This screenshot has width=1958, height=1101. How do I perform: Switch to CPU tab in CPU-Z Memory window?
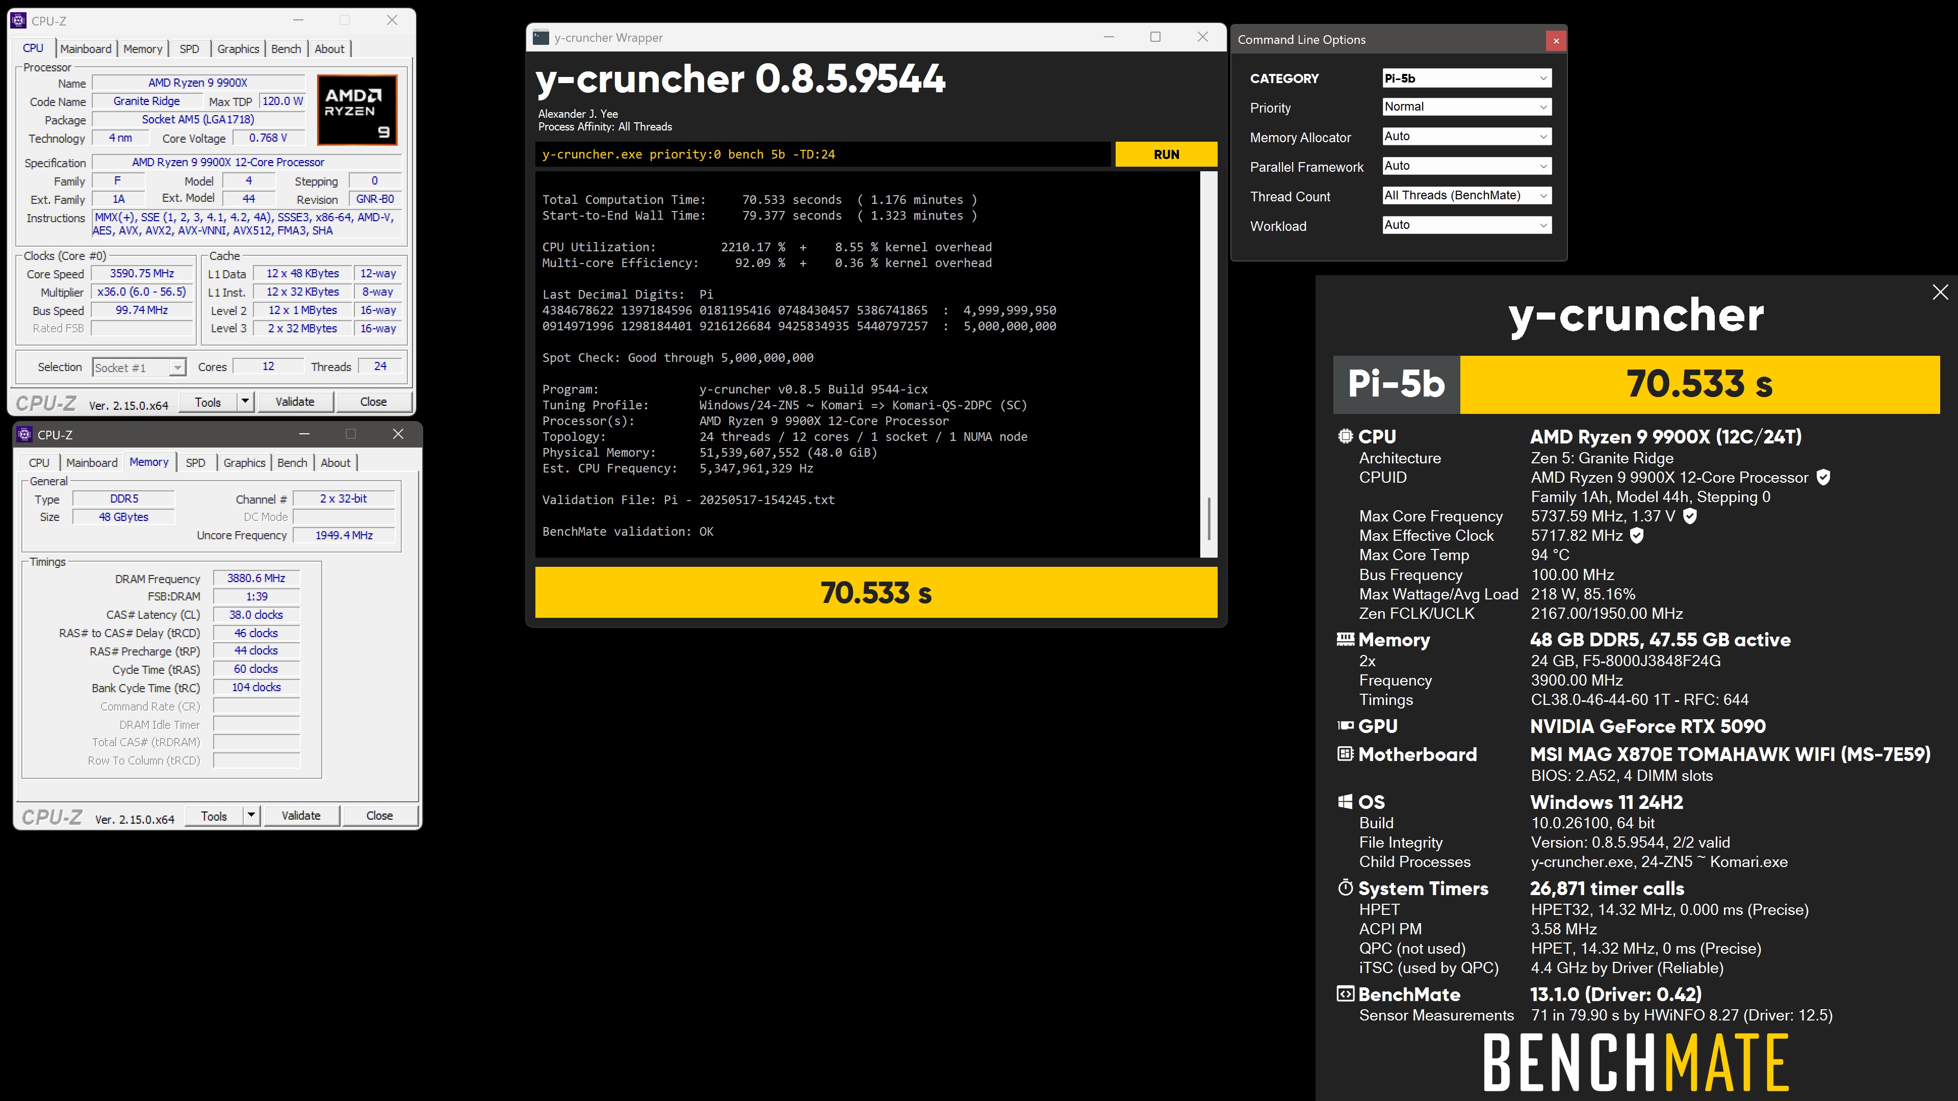pyautogui.click(x=39, y=463)
